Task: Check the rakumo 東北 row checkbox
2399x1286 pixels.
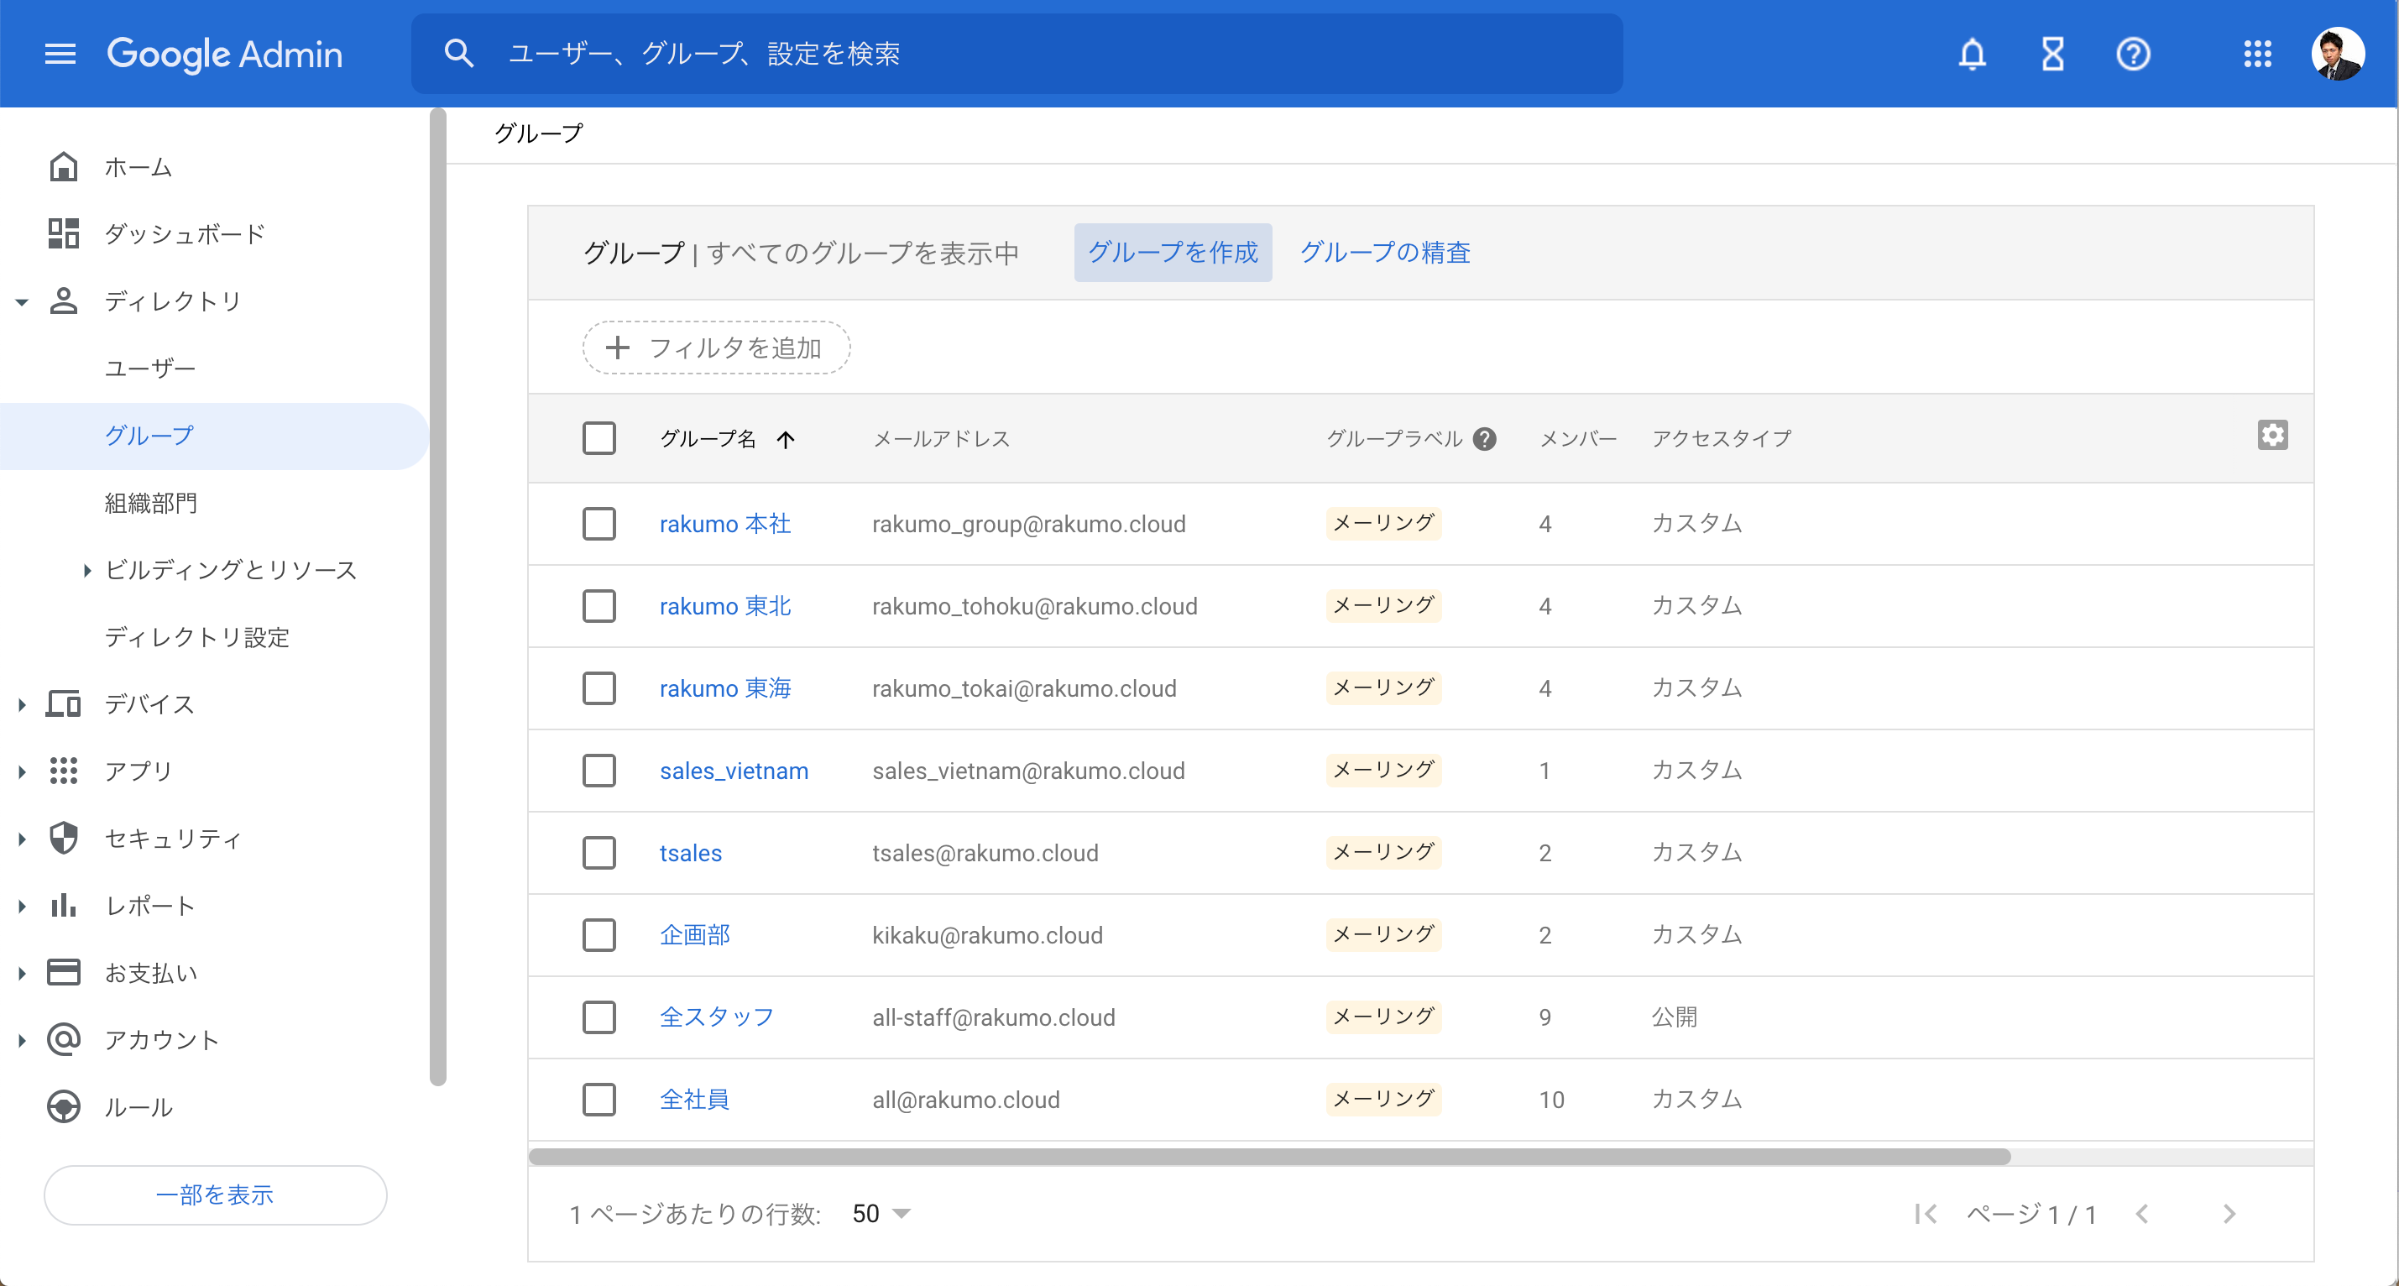Action: pyautogui.click(x=598, y=606)
